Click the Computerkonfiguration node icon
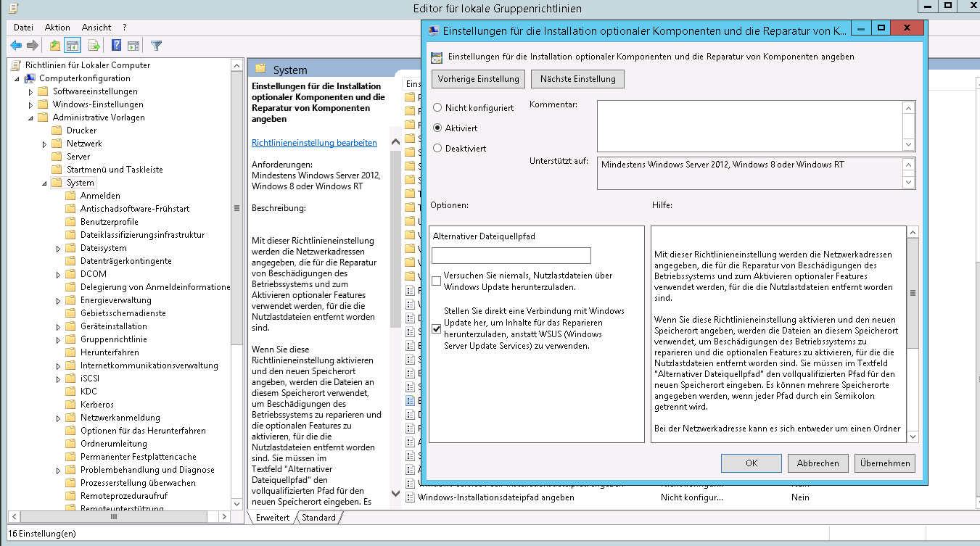The width and height of the screenshot is (980, 546). pyautogui.click(x=30, y=78)
